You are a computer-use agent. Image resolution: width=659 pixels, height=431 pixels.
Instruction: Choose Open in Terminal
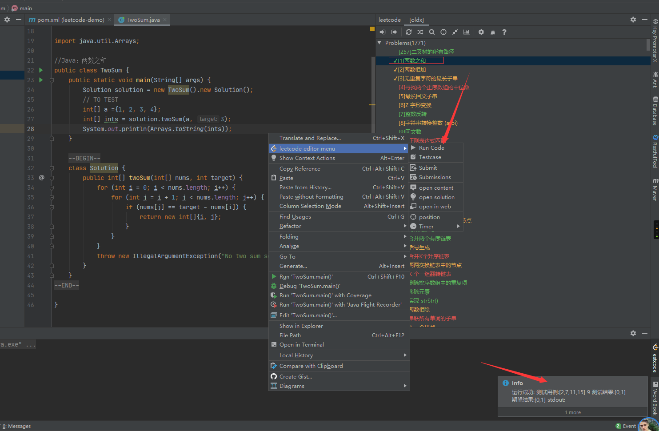click(339, 344)
